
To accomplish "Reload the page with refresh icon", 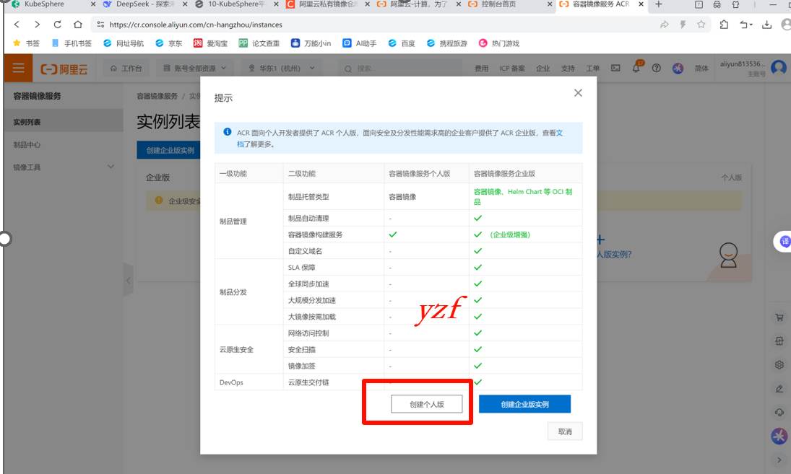I will [x=58, y=25].
